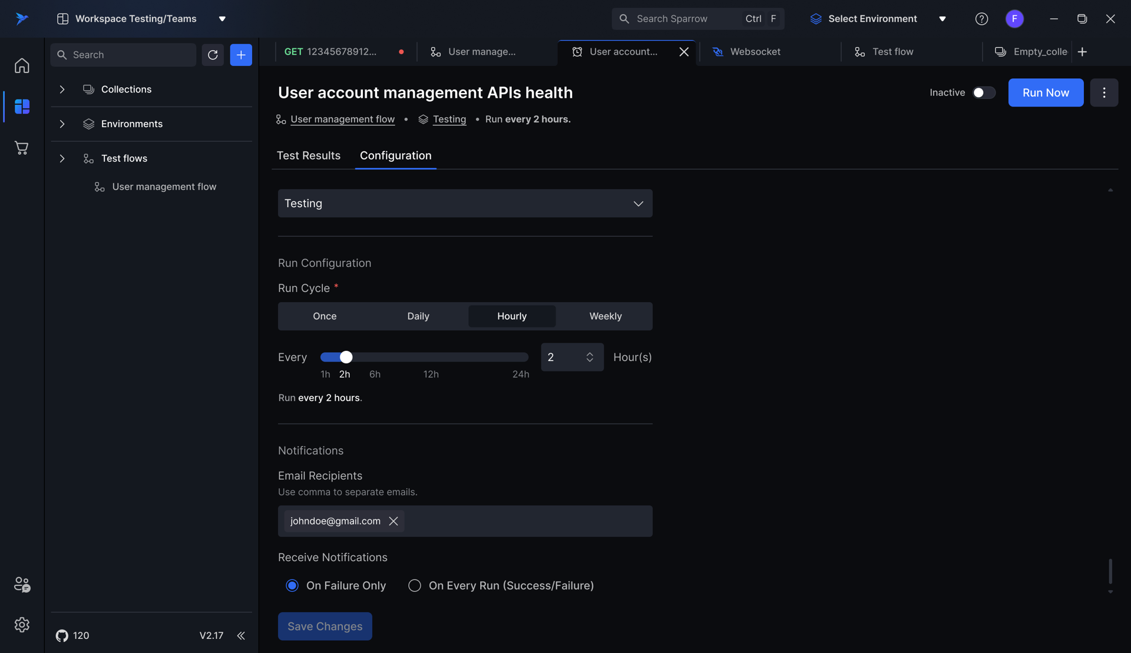The width and height of the screenshot is (1131, 653).
Task: Open the Home sidebar icon
Action: pos(22,65)
